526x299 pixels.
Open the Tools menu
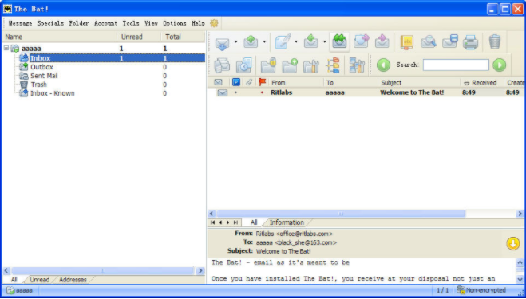pyautogui.click(x=131, y=23)
